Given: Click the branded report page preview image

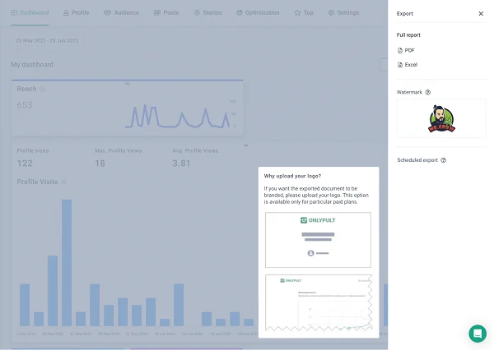Looking at the screenshot, I should tap(318, 302).
